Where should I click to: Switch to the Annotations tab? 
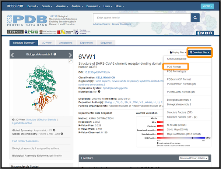[x=66, y=43]
